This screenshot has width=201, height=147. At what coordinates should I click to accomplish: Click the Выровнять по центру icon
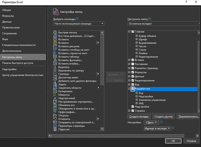pyautogui.click(x=55, y=70)
